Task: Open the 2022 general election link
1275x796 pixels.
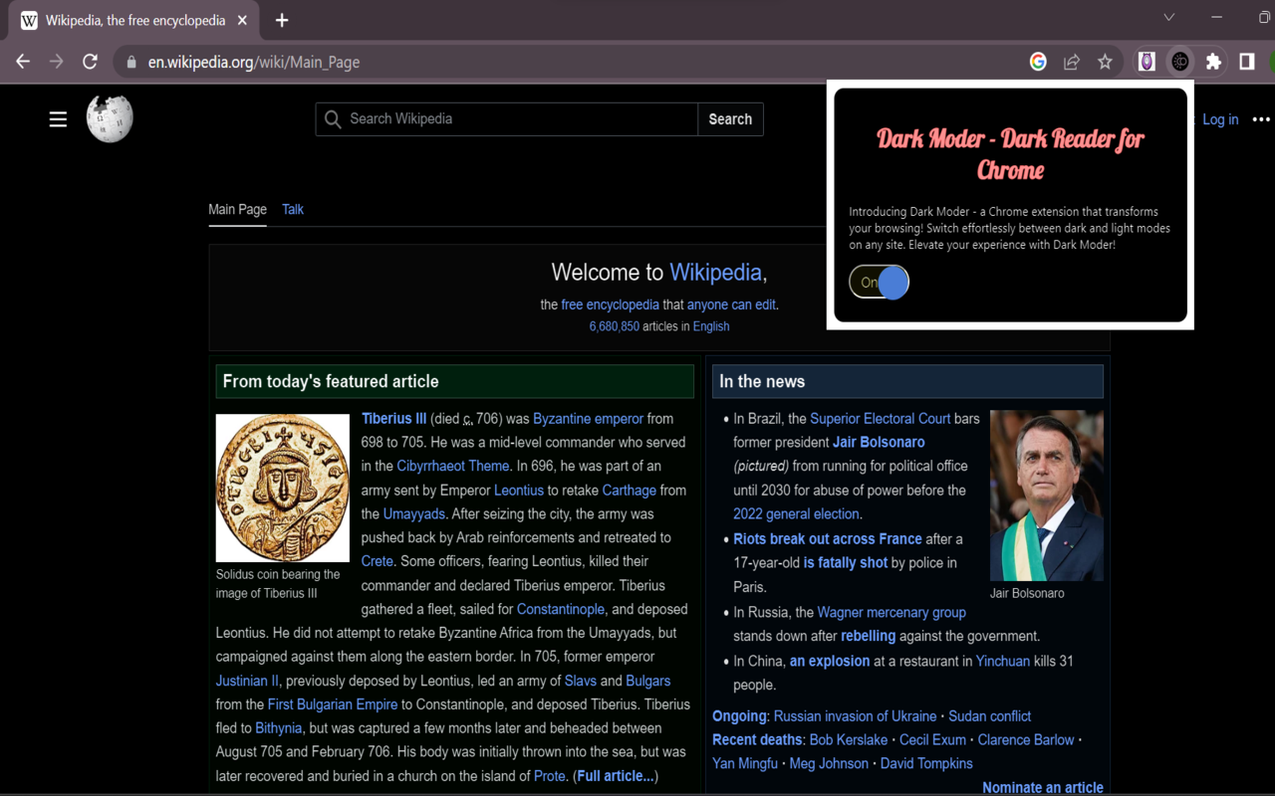Action: coord(796,514)
